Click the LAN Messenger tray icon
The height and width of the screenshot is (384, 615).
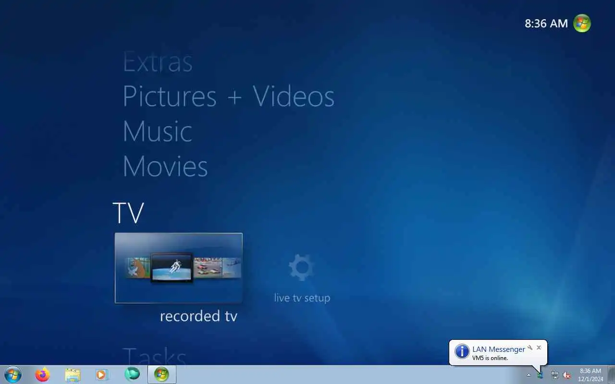click(x=540, y=375)
